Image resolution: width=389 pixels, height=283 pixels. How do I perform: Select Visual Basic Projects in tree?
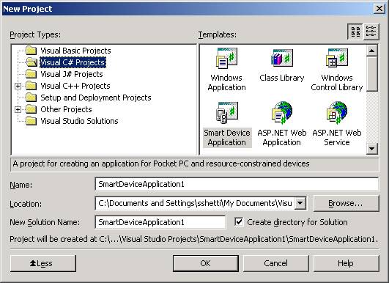75,51
